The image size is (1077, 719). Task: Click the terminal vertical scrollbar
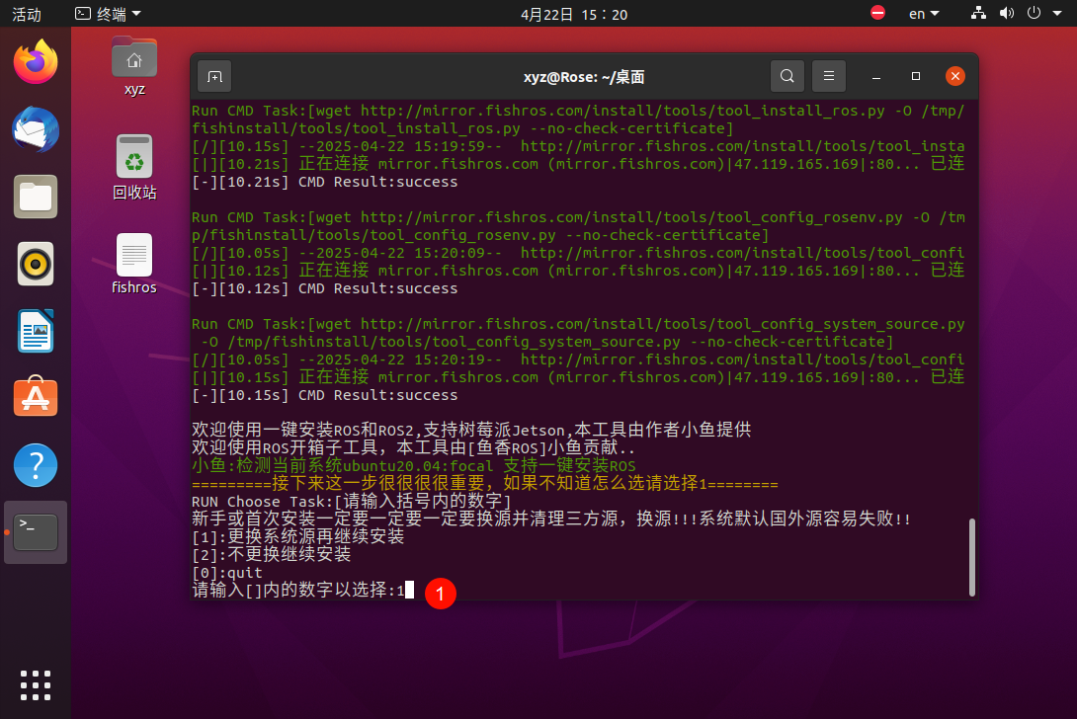coord(972,557)
